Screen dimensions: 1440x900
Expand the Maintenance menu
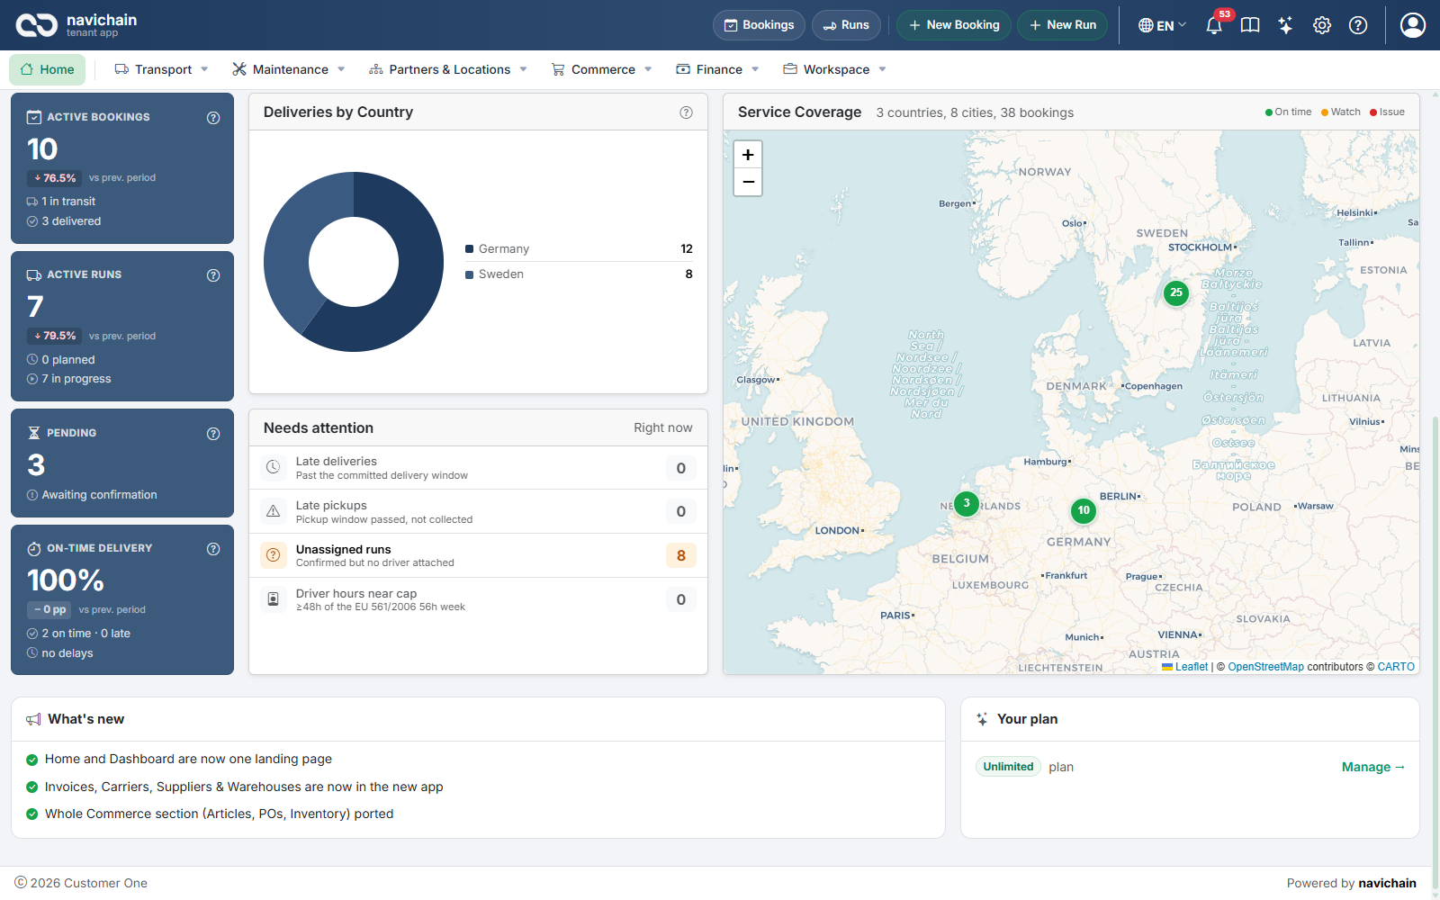289,69
